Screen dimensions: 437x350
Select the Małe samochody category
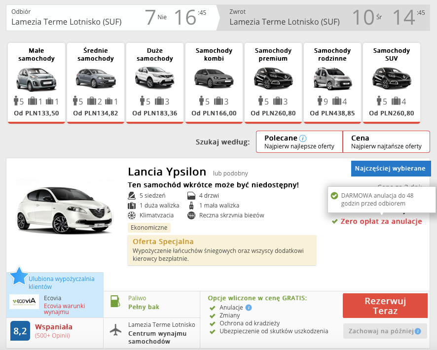click(x=36, y=83)
